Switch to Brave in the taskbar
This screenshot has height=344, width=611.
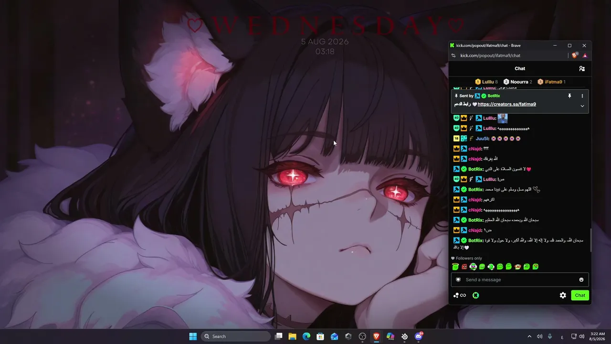click(376, 336)
